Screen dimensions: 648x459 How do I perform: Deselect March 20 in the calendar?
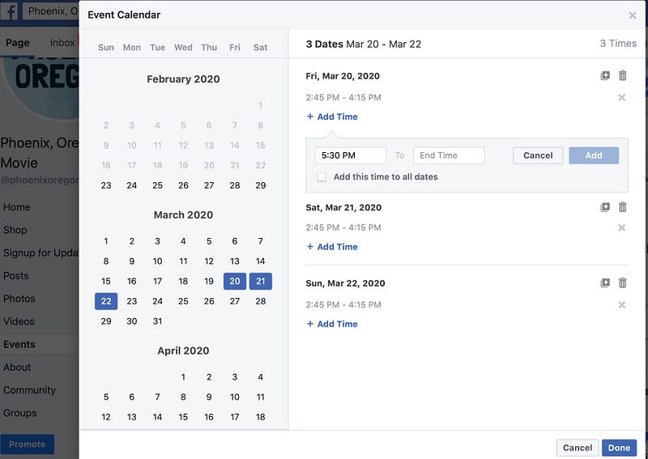coord(235,282)
